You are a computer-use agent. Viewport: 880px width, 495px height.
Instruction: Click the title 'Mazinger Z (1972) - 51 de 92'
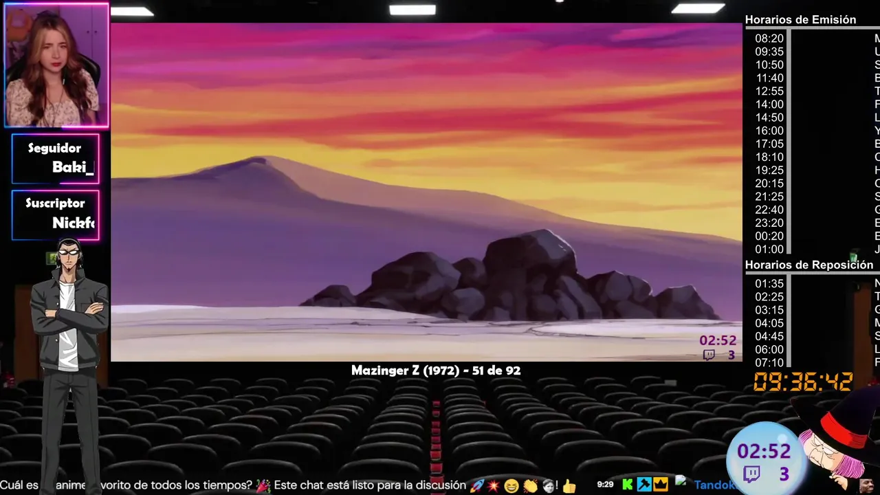[x=436, y=371]
